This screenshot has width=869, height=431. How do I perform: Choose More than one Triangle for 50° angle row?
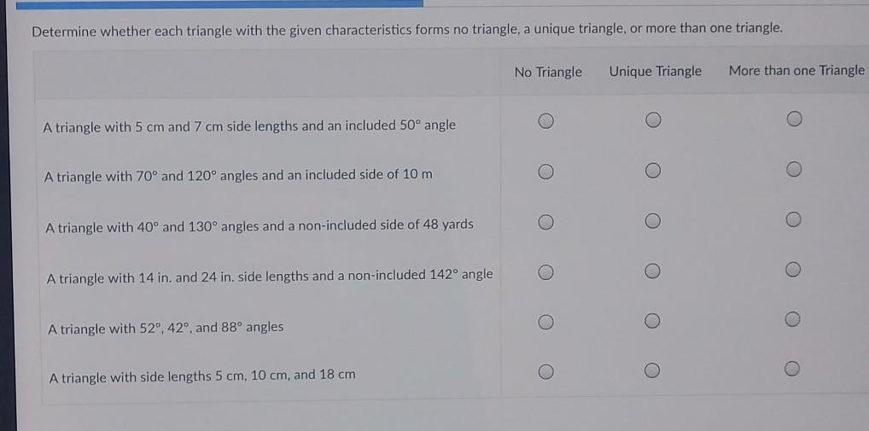click(794, 119)
